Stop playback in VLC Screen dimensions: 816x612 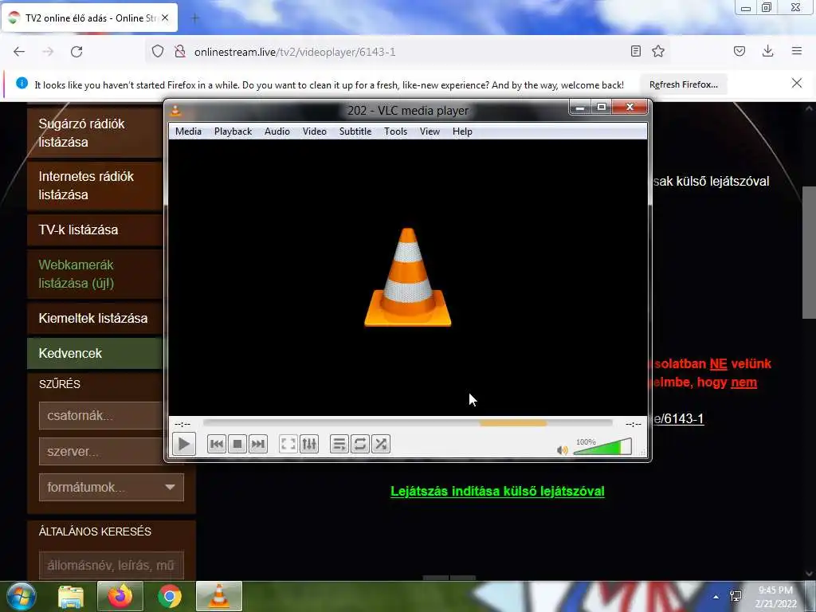(x=237, y=444)
